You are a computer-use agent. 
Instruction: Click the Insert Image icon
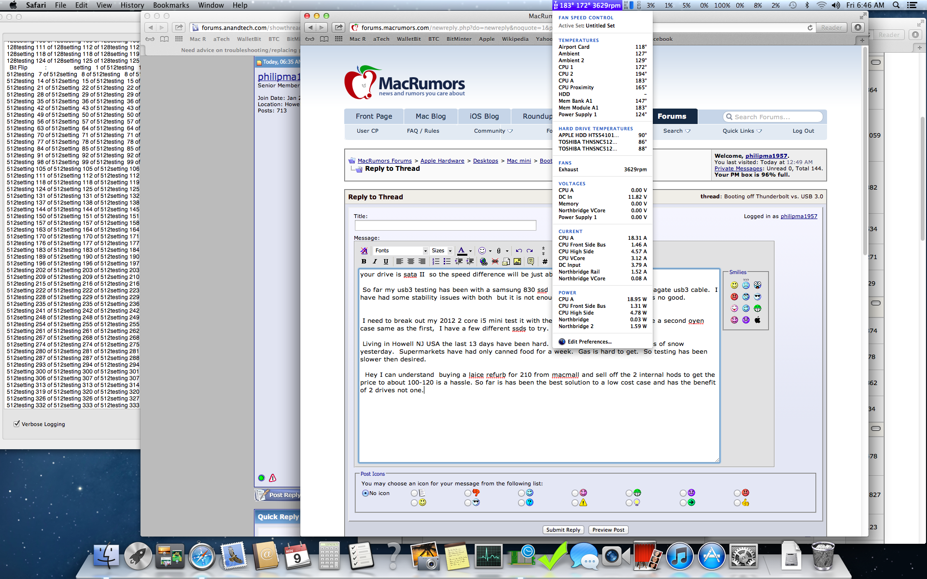(517, 262)
